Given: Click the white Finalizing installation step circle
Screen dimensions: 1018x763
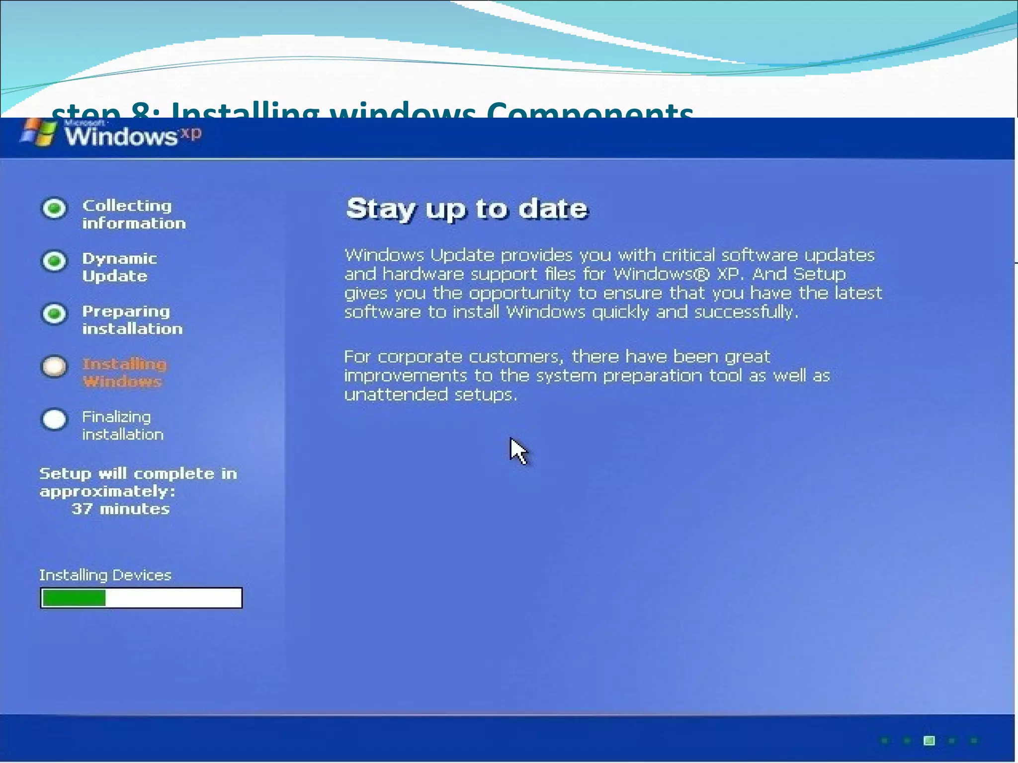Looking at the screenshot, I should pos(54,419).
